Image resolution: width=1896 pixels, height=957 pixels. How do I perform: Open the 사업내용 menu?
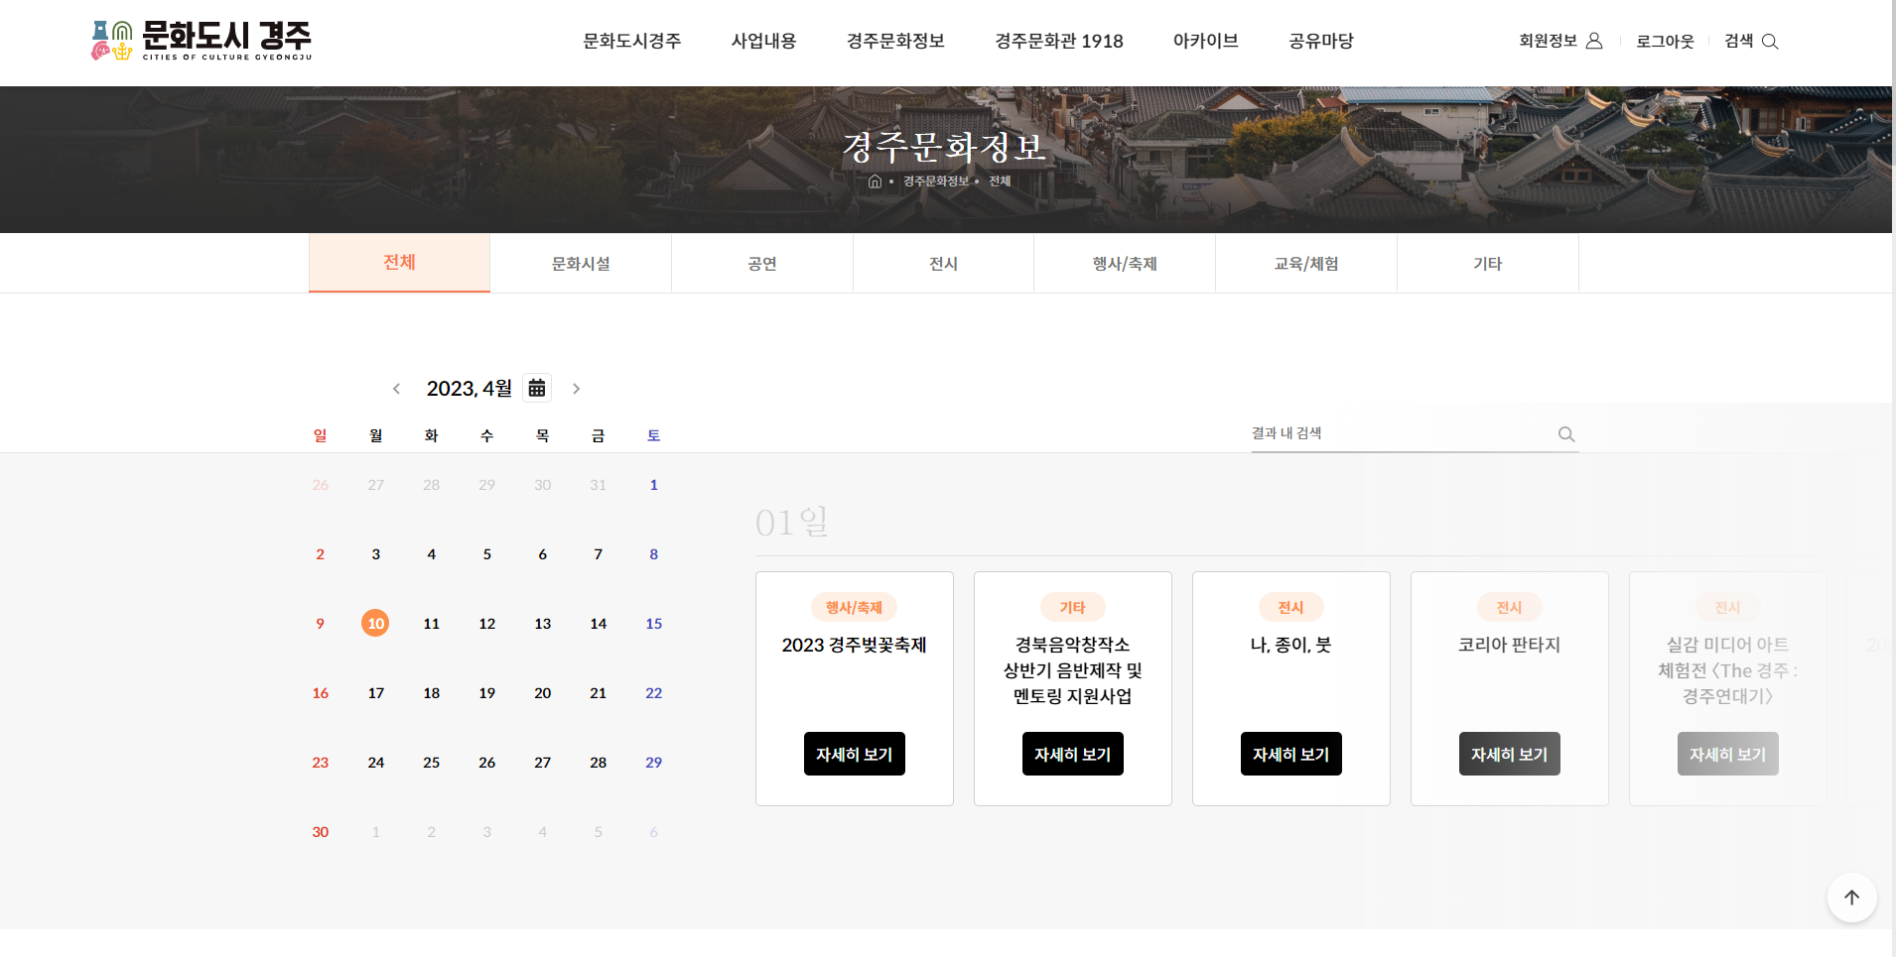(x=763, y=41)
